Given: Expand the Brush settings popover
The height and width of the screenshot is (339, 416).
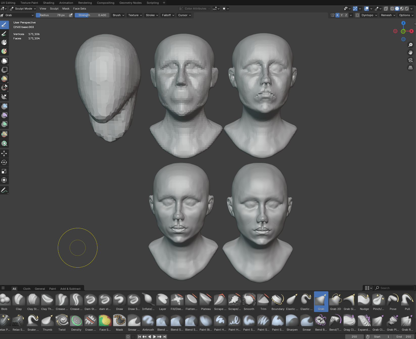Looking at the screenshot, I should point(118,15).
